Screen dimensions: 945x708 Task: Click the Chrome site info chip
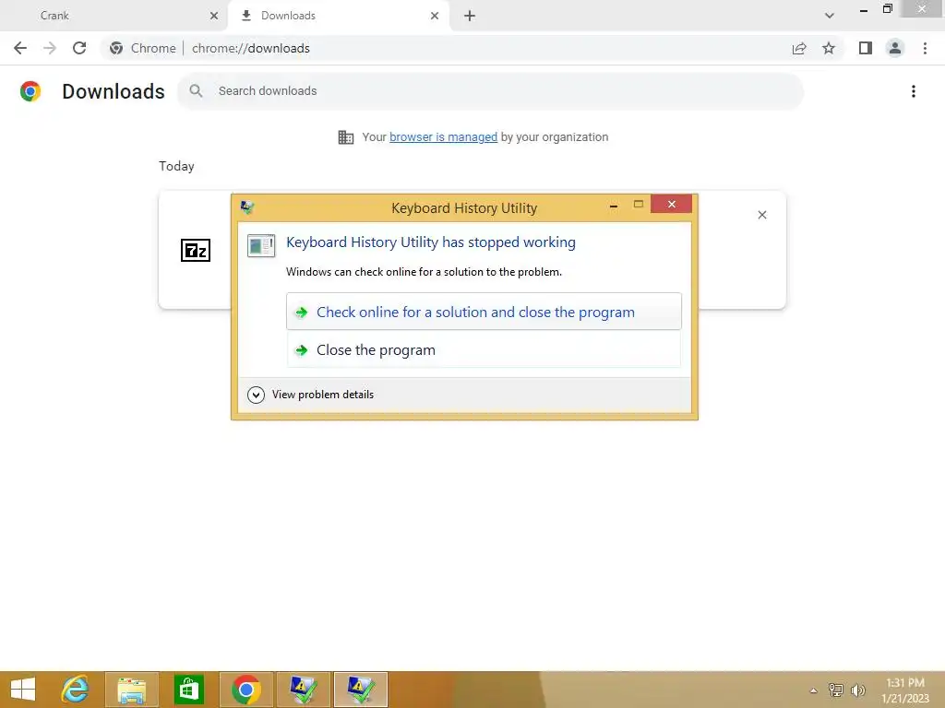coord(142,48)
